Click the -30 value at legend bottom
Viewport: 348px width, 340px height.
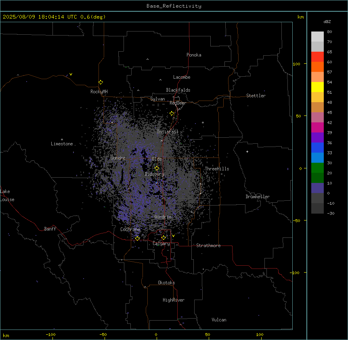(x=331, y=213)
